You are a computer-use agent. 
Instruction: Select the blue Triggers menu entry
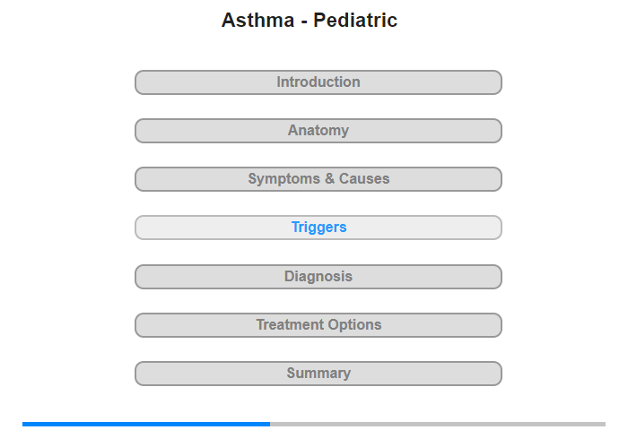click(318, 228)
